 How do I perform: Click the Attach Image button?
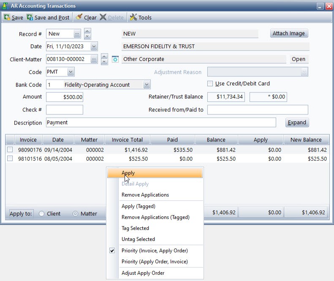pos(289,33)
